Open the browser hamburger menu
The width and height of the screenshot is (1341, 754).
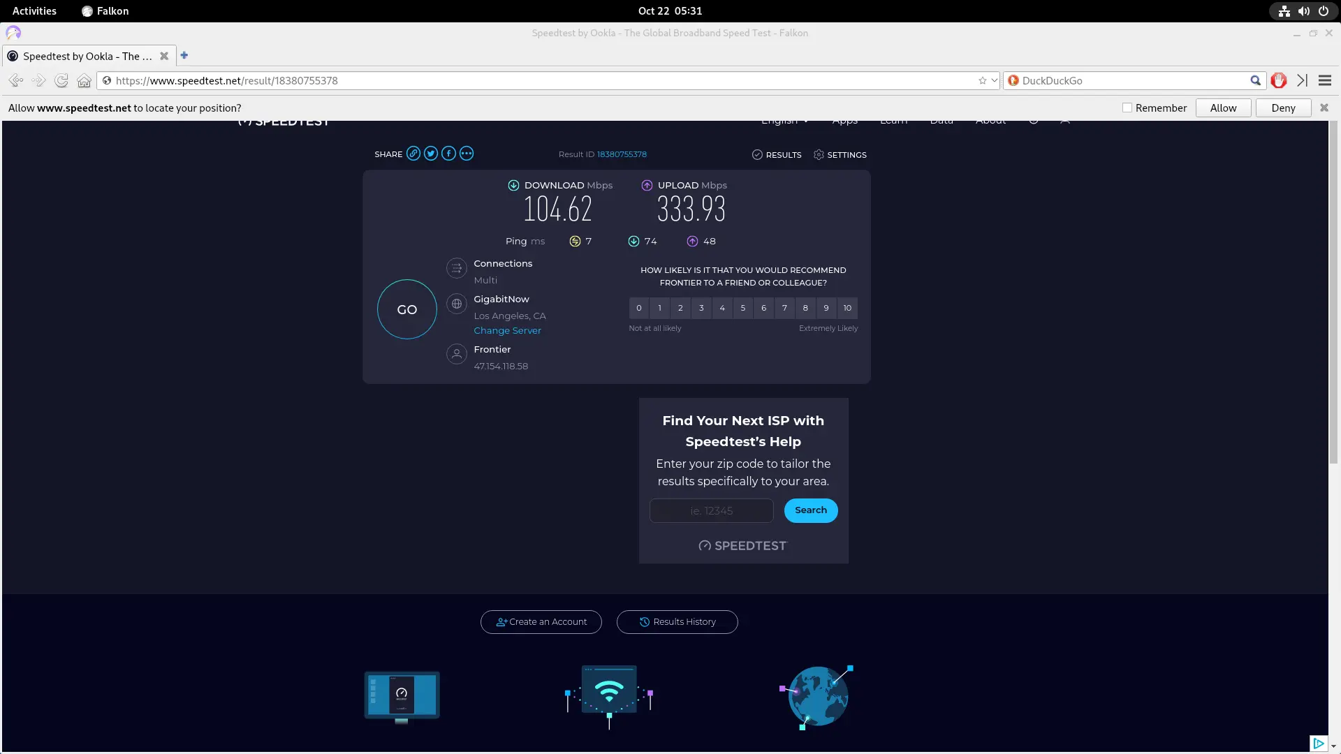(x=1325, y=80)
